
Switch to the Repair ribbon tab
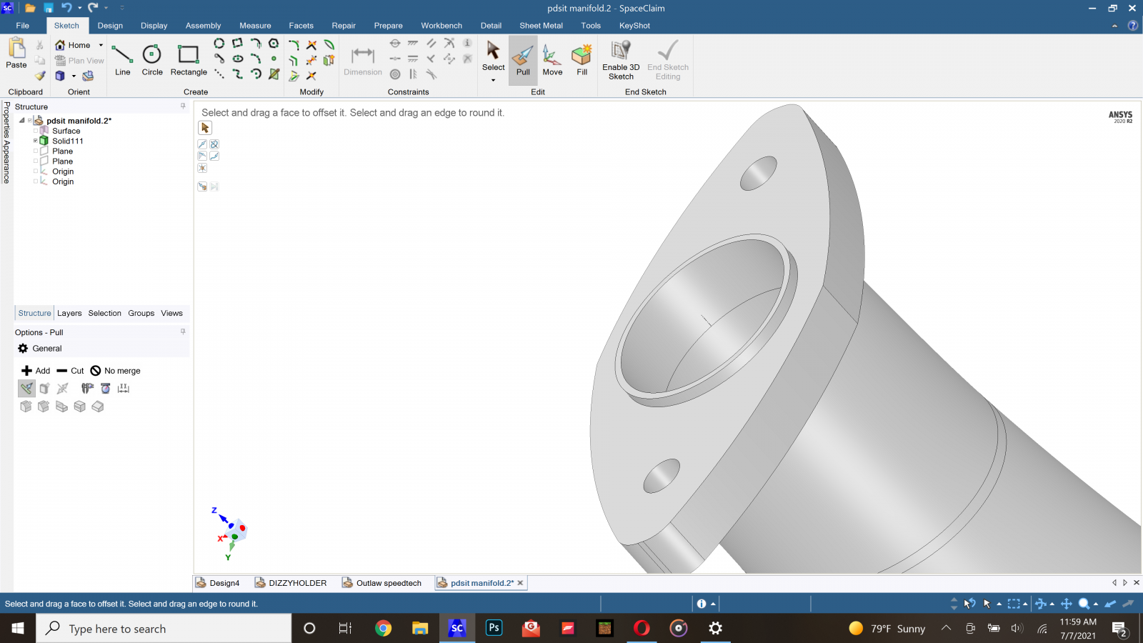(344, 26)
